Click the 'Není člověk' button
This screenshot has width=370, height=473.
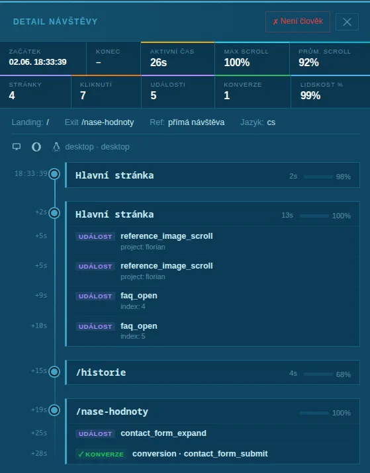click(x=298, y=22)
